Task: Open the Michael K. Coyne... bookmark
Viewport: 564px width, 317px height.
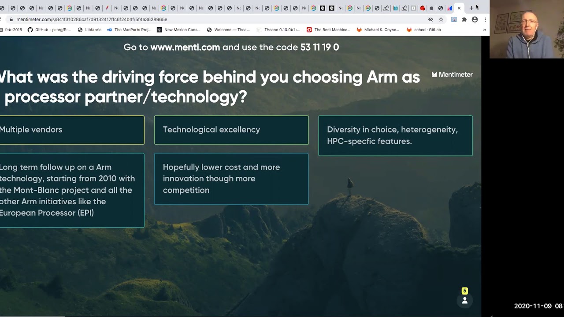Action: pos(378,30)
